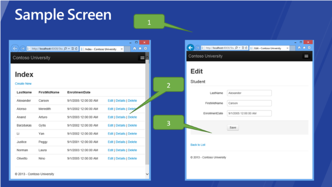Viewport: 332px width, 187px height.
Task: Delete the Anand Arturo row
Action: [132, 117]
